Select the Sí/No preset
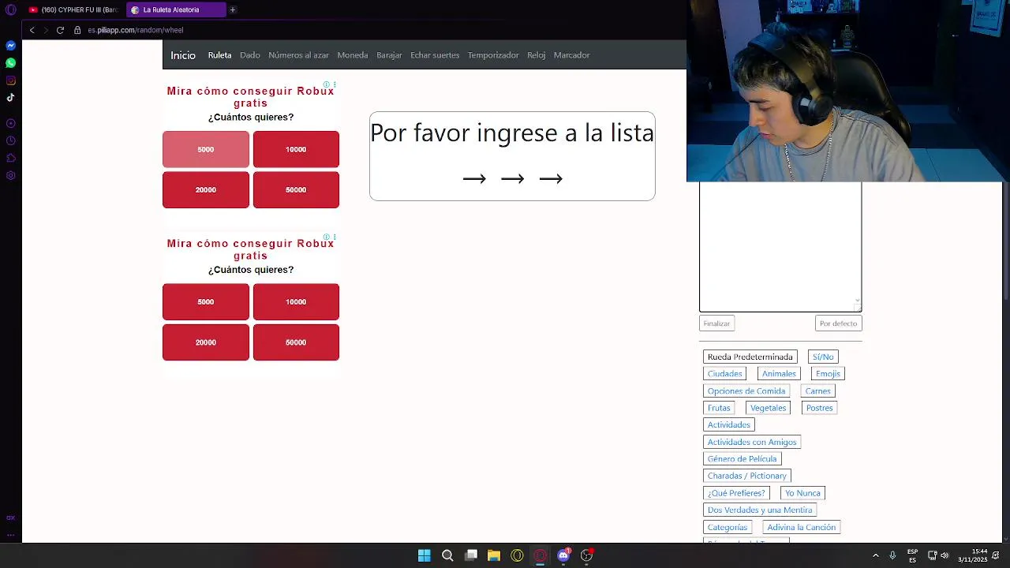1010x568 pixels. [823, 357]
